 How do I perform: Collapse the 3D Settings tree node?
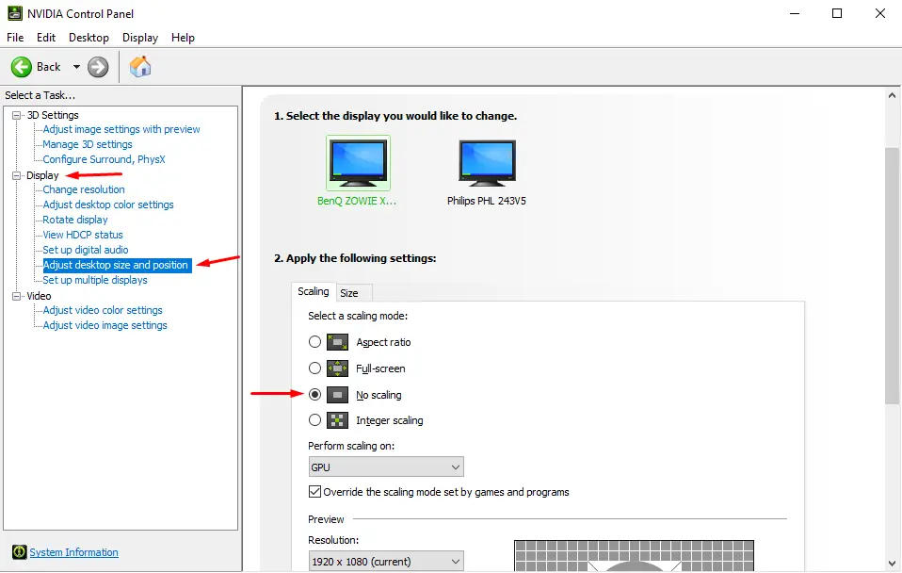coord(17,115)
